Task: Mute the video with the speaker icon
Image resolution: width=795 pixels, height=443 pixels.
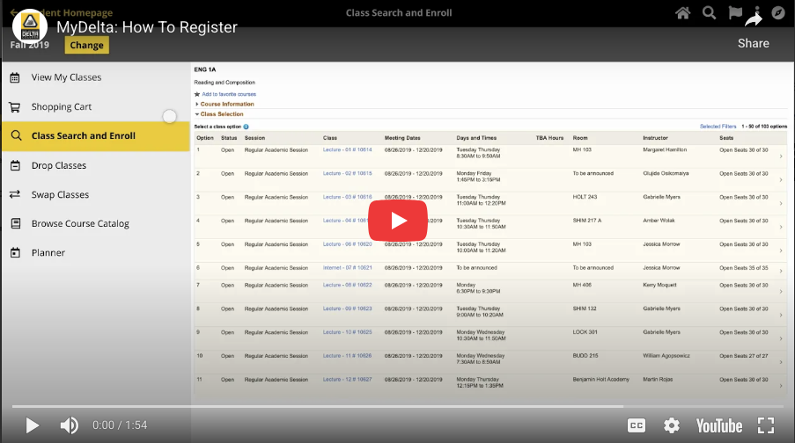Action: (x=69, y=425)
